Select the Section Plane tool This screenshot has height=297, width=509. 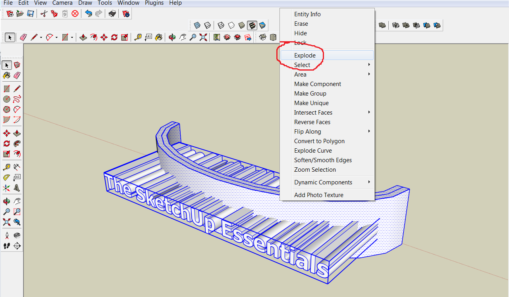tap(17, 246)
